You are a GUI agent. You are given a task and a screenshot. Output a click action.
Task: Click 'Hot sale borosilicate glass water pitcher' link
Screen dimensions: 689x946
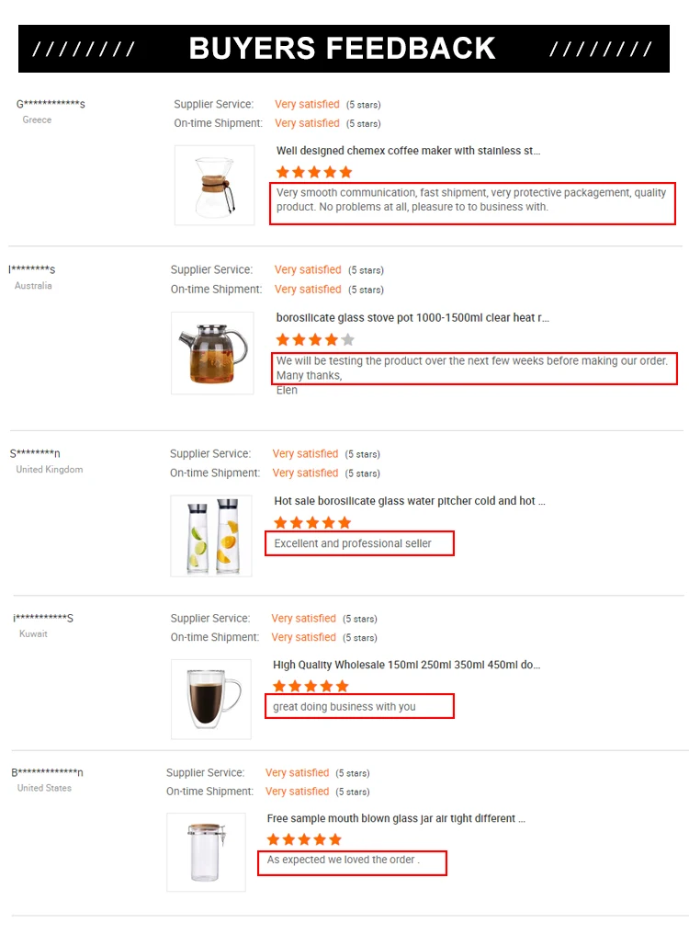[x=409, y=501]
